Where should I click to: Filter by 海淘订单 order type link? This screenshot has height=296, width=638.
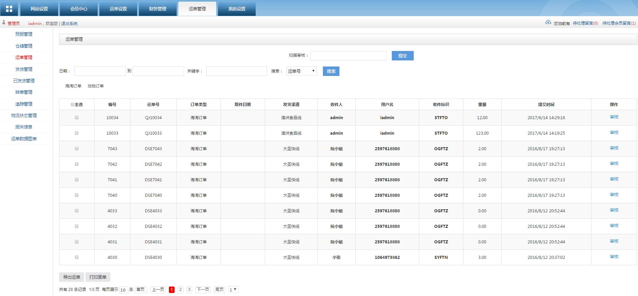(73, 86)
